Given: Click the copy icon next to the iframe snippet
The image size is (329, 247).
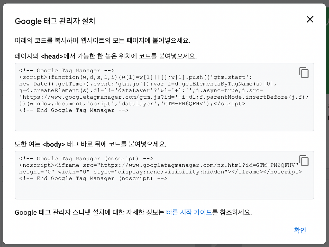Looking at the screenshot, I should (304, 161).
